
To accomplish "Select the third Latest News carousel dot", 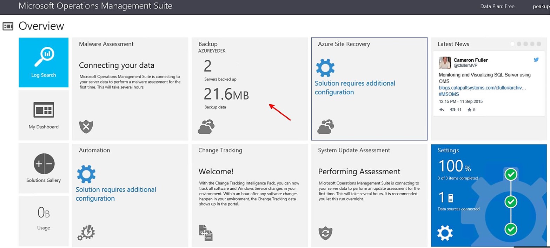I will click(525, 44).
